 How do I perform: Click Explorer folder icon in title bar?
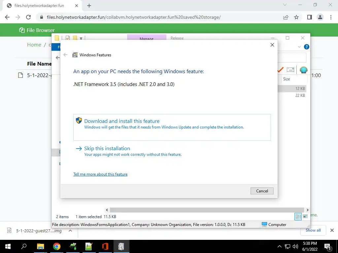(57, 38)
